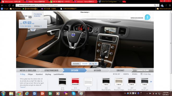
Task: Open Internet Explorer from the taskbar
Action: (27, 94)
